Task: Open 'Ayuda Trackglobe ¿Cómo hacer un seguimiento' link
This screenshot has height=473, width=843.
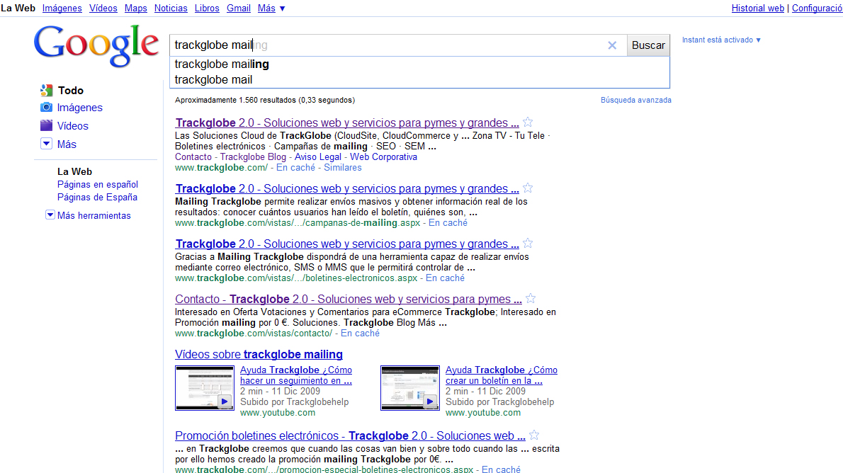Action: [x=296, y=375]
